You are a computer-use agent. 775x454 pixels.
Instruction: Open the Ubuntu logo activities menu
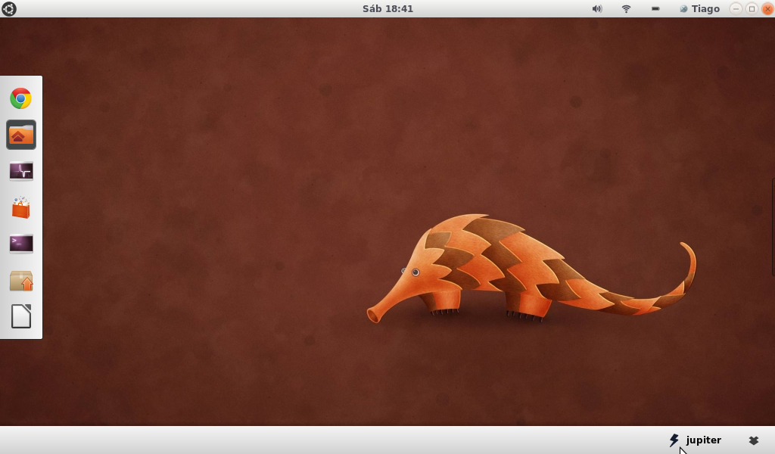pyautogui.click(x=9, y=8)
